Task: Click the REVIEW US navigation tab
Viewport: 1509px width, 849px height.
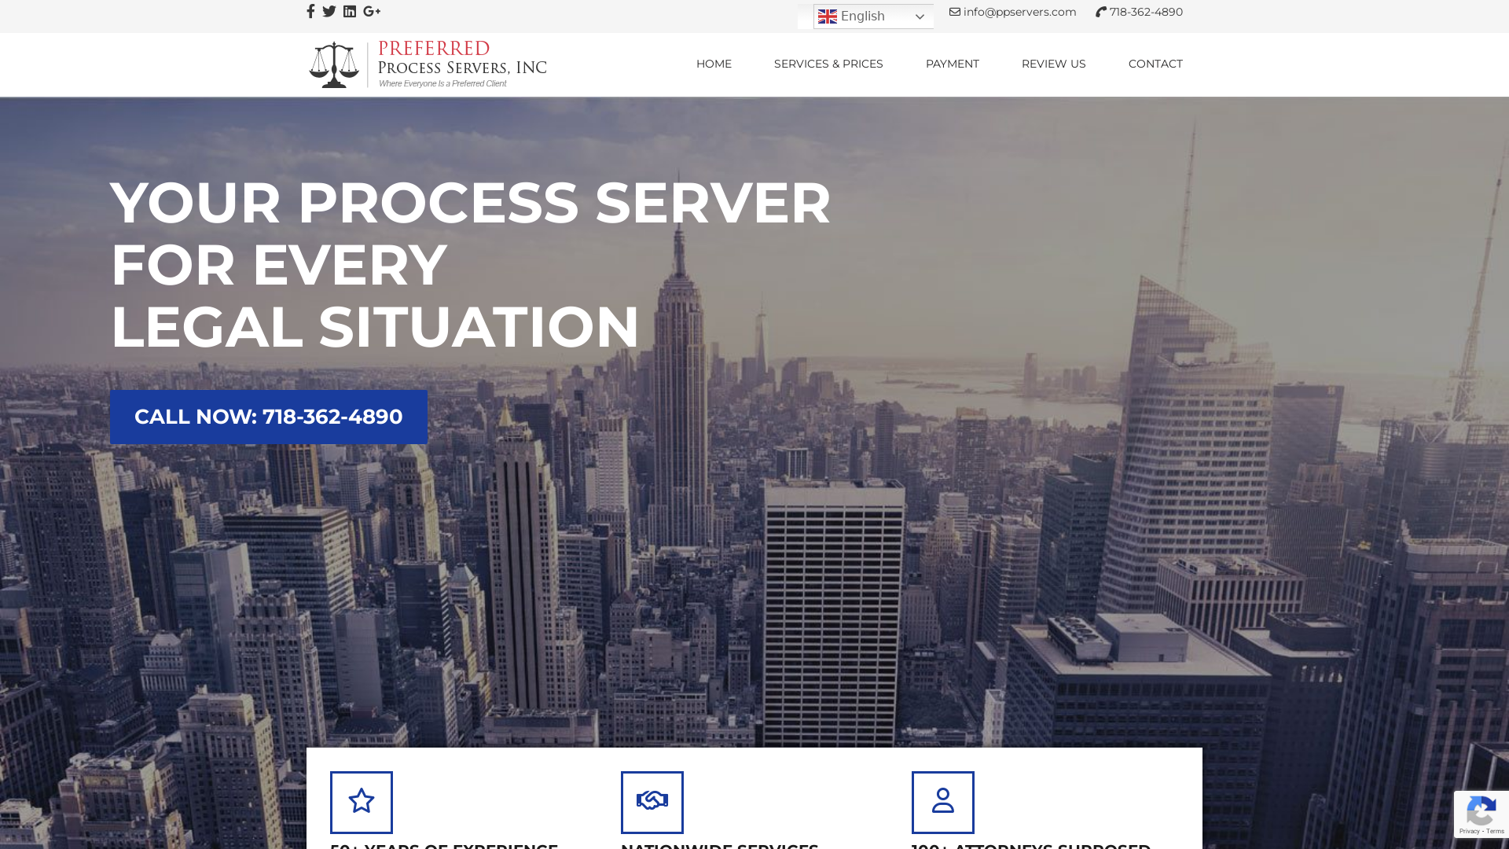Action: [x=1054, y=63]
